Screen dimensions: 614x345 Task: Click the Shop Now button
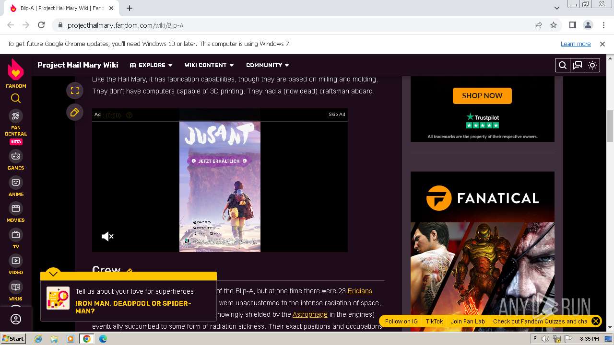482,95
